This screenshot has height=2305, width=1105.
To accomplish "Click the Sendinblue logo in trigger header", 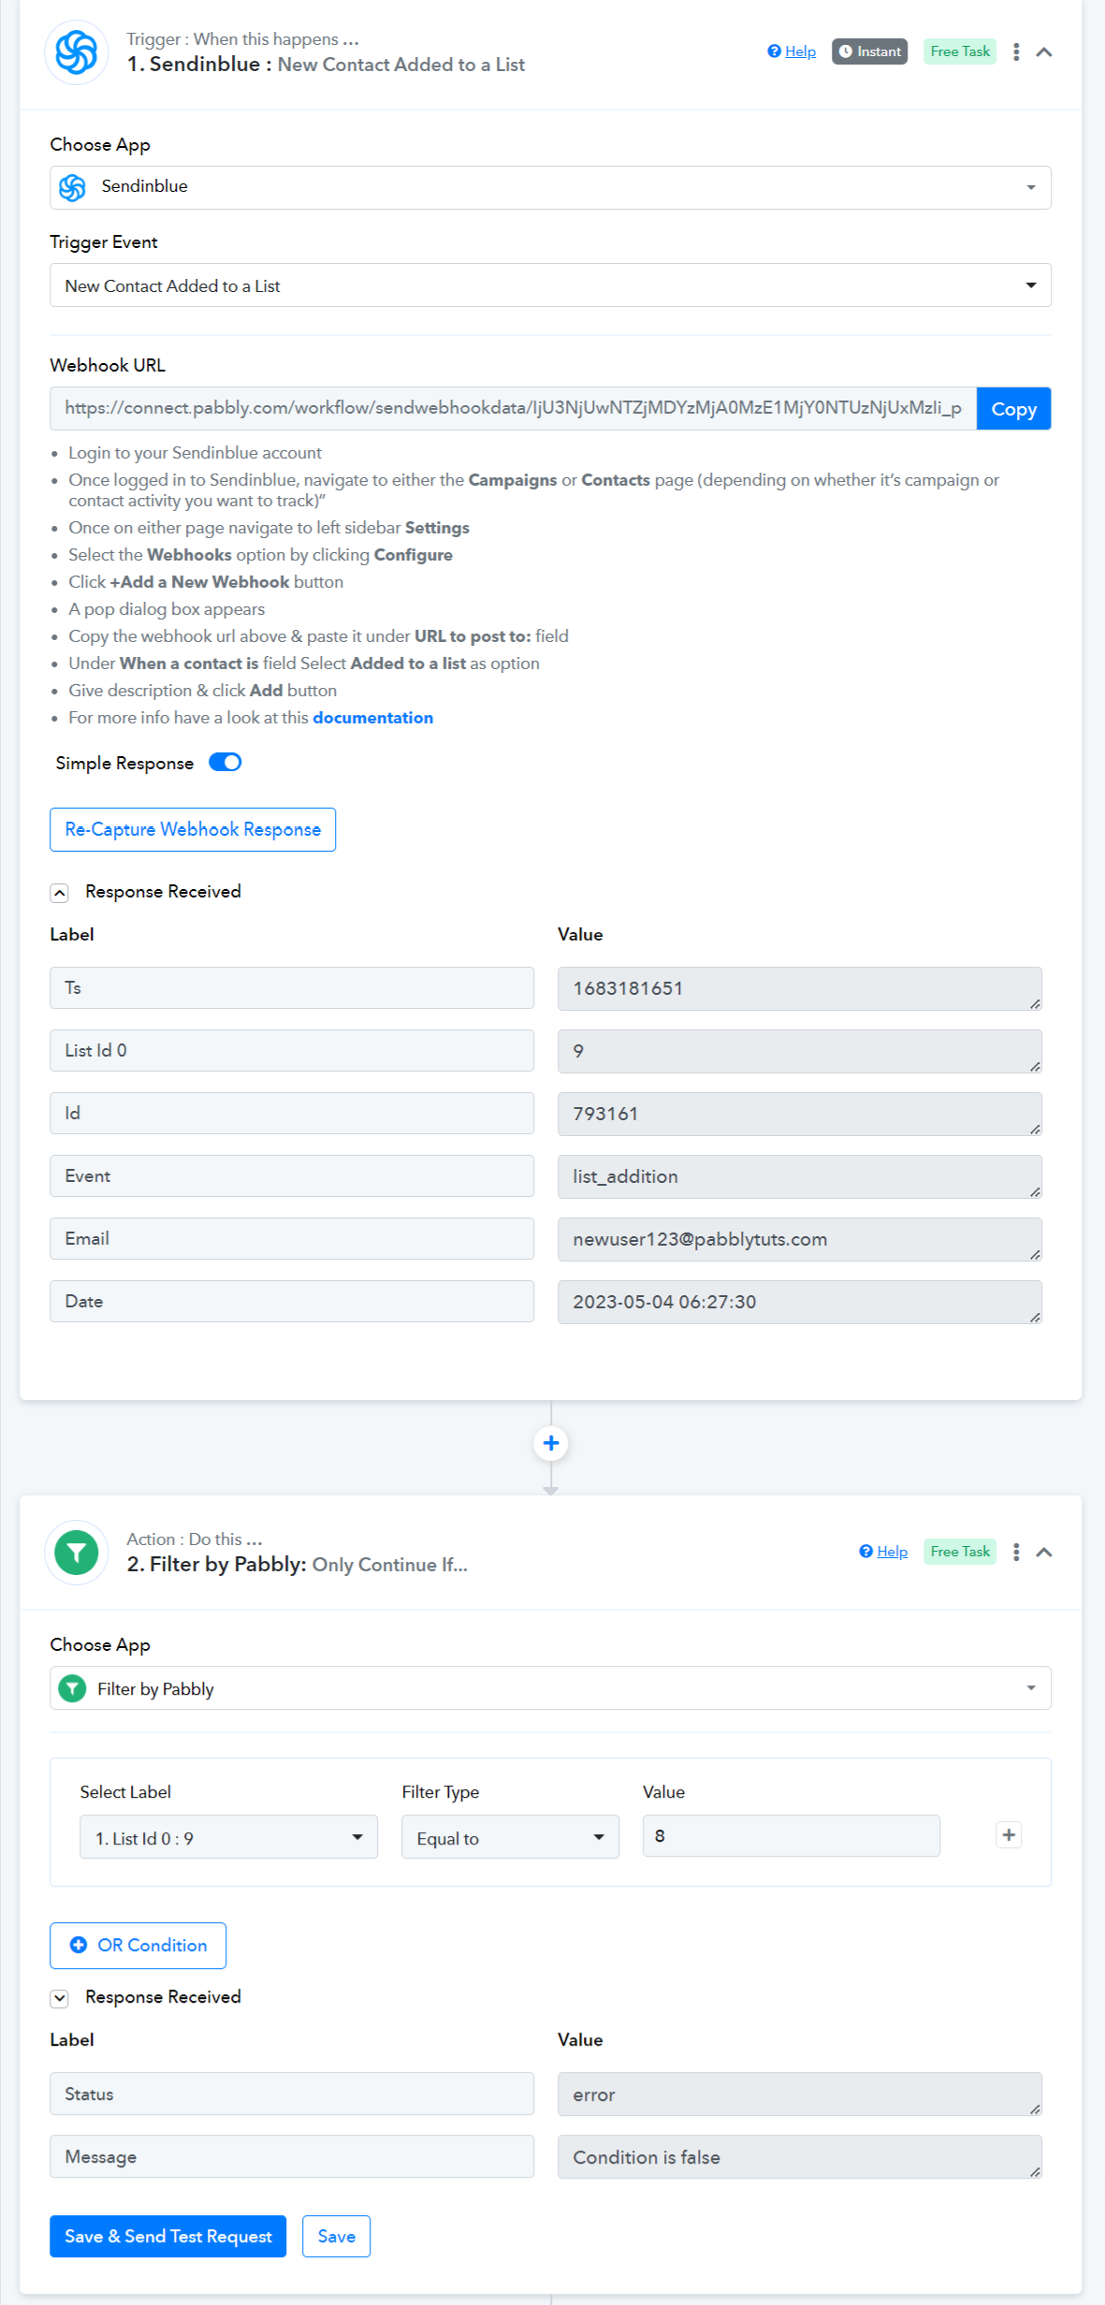I will 77,52.
